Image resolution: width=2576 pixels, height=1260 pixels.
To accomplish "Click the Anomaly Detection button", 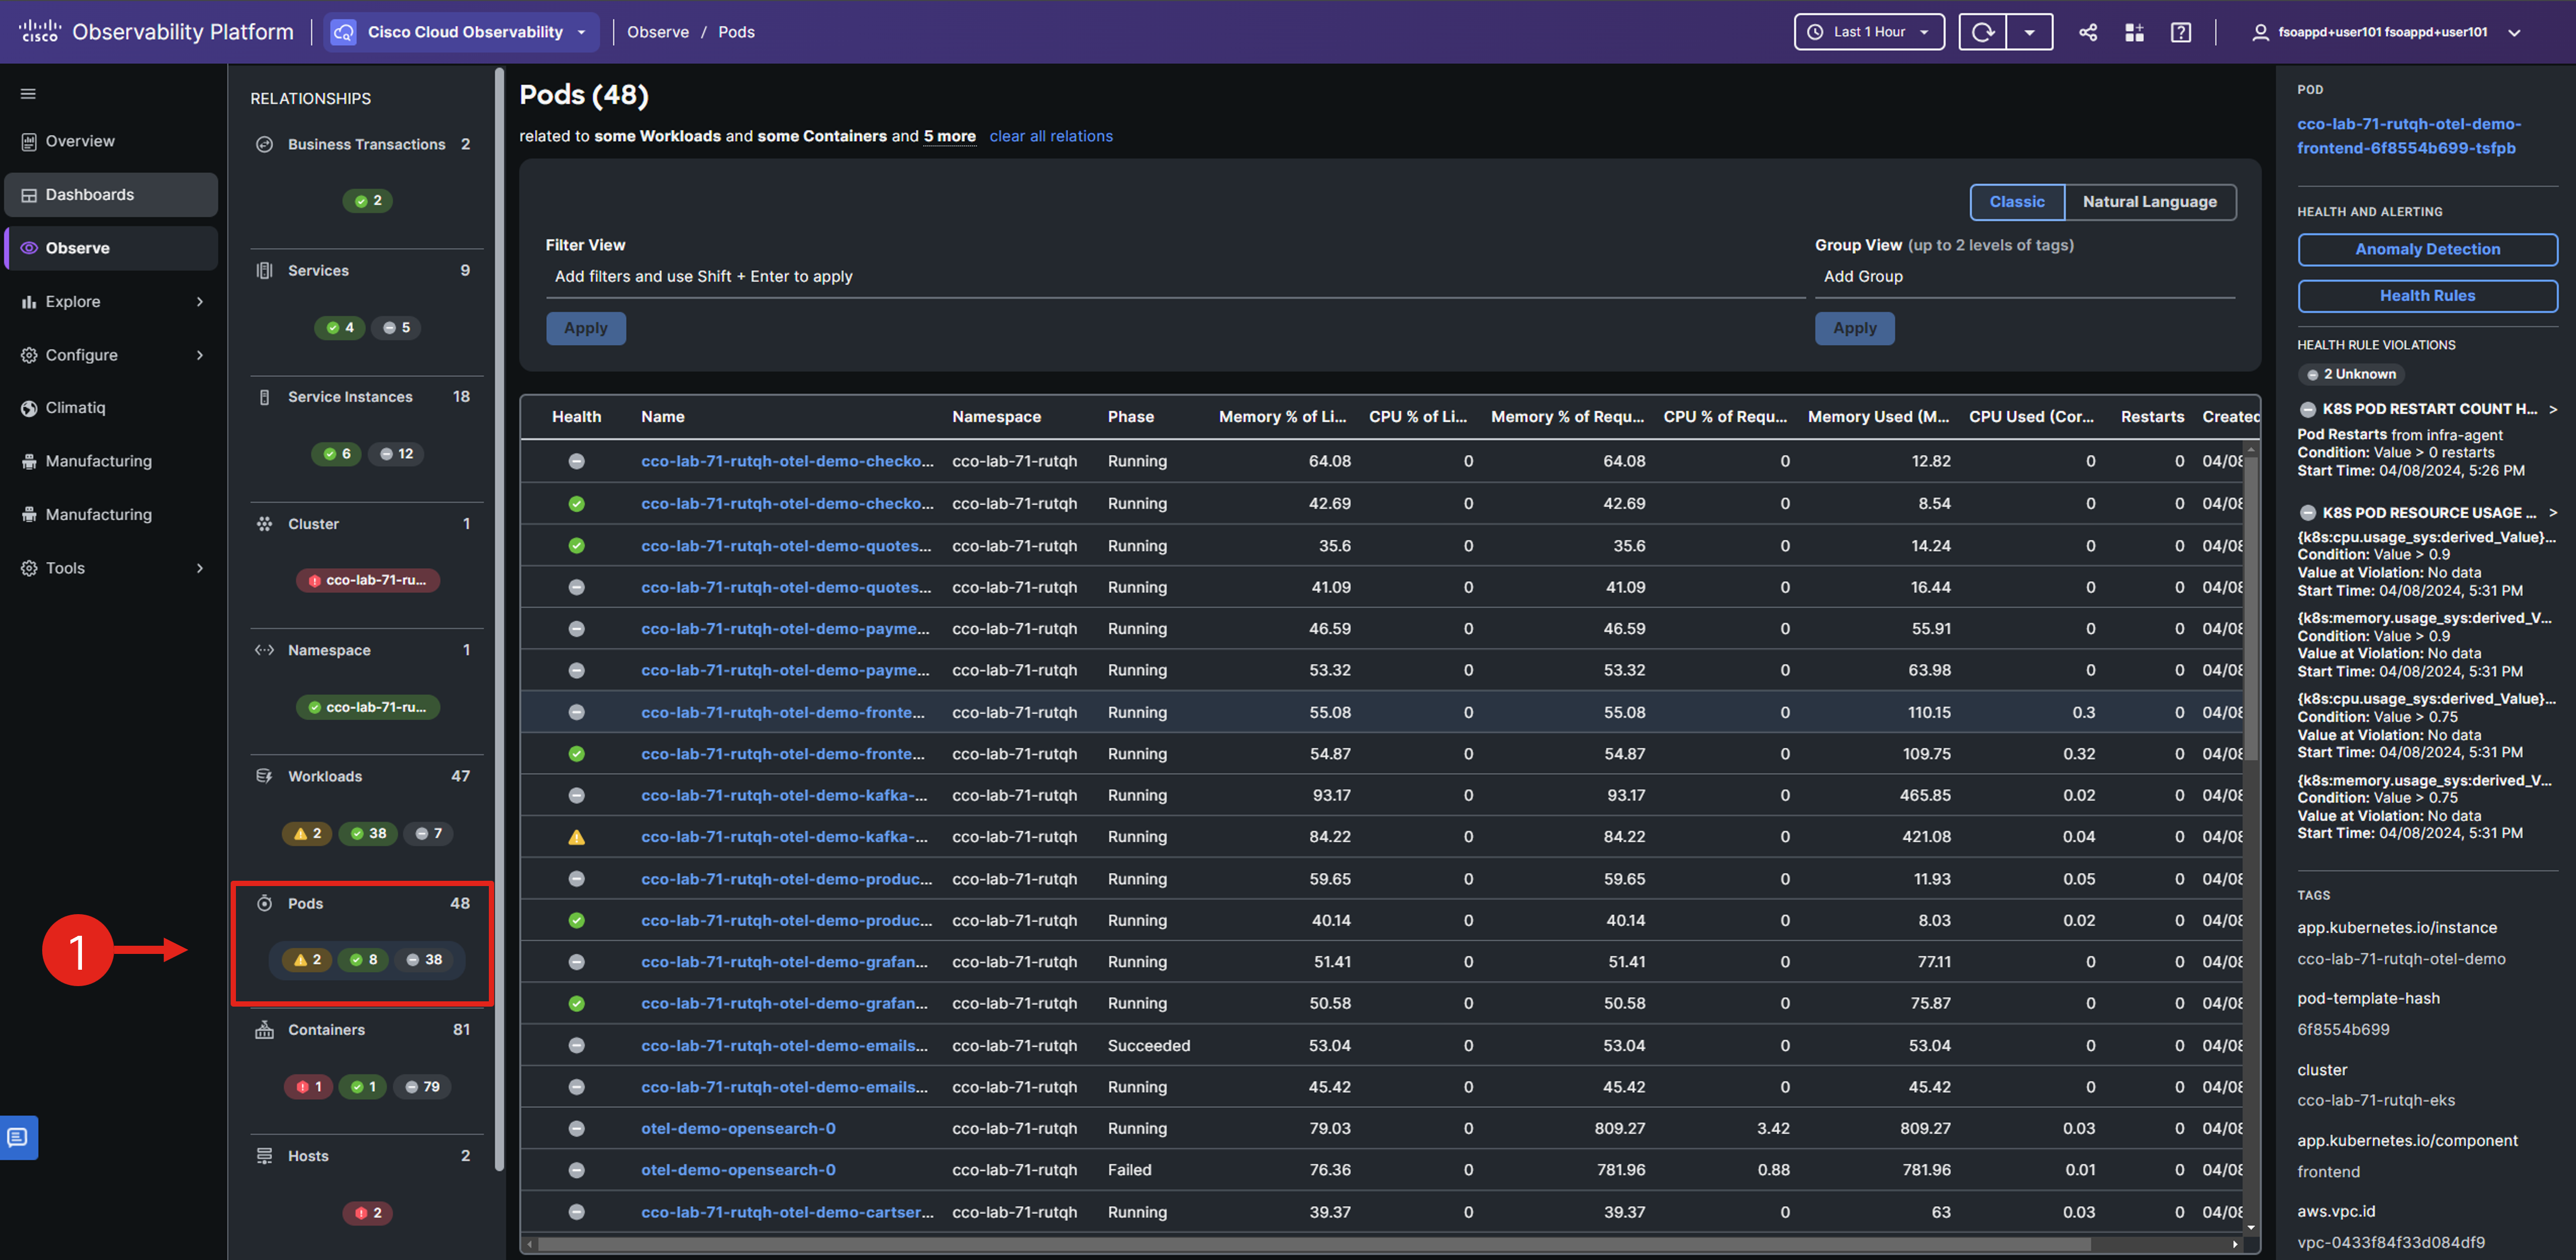I will click(2426, 249).
